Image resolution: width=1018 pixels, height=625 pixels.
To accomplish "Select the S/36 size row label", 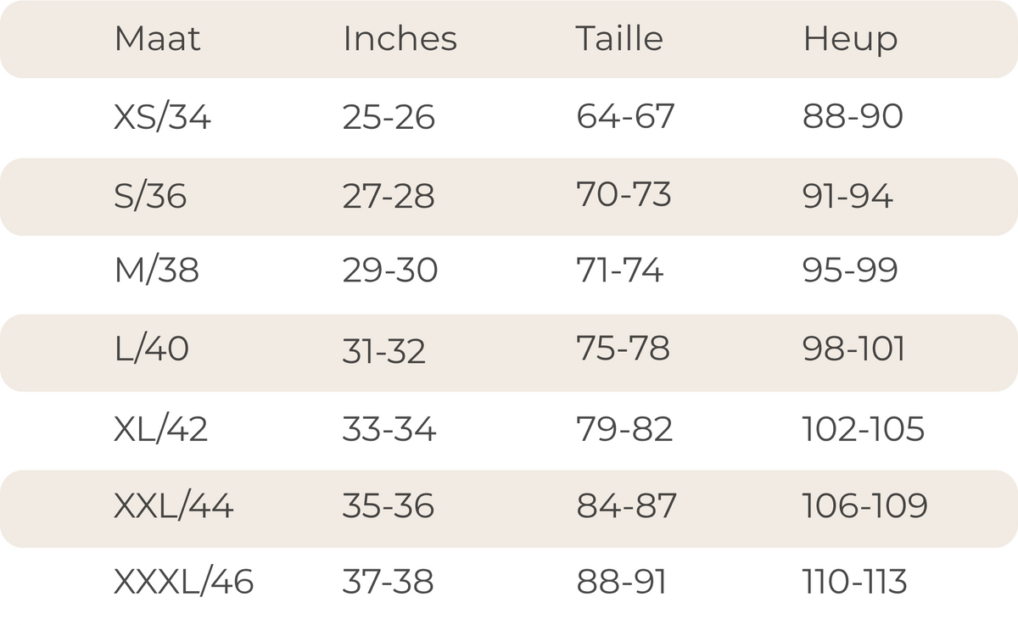I will click(x=150, y=196).
